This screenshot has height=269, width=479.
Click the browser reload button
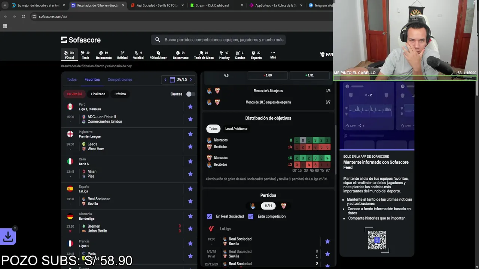pyautogui.click(x=23, y=16)
